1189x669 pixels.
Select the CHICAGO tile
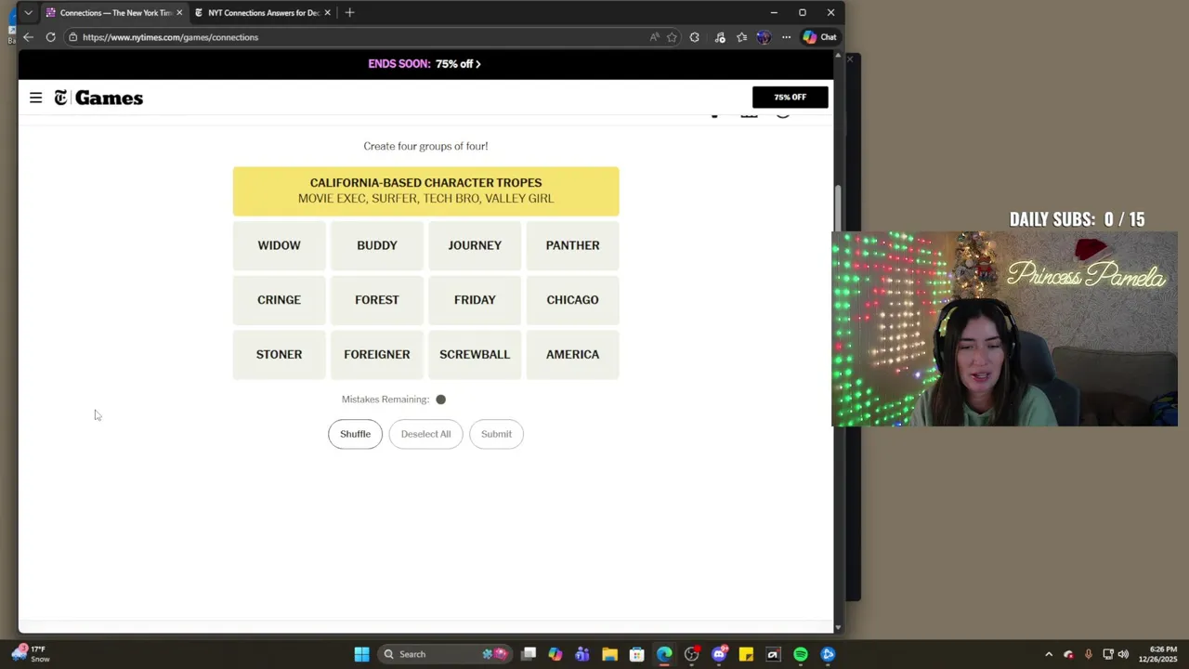[572, 300]
